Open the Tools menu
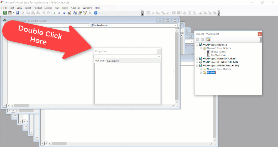The width and height of the screenshot is (278, 147). (x=65, y=8)
